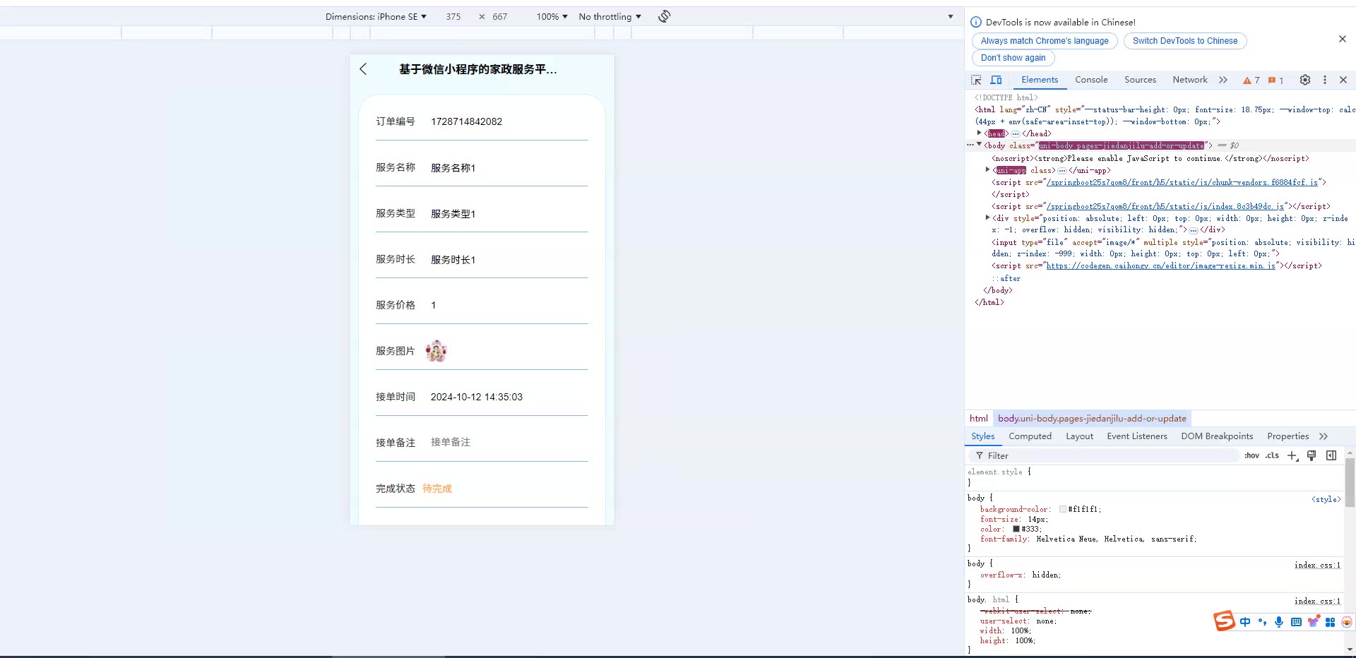The image size is (1356, 658).
Task: Expand the collapsed head contents ellipsis
Action: pos(1015,133)
